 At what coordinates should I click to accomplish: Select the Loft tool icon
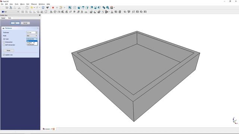(x=74, y=12)
